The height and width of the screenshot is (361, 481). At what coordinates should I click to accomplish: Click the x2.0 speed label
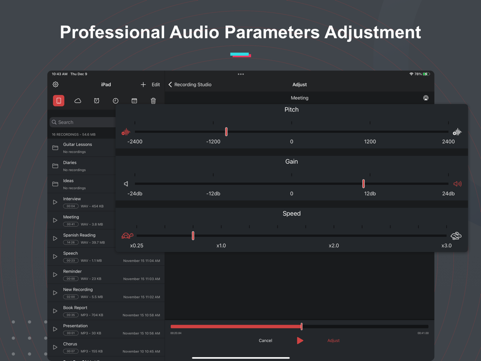pyautogui.click(x=334, y=245)
